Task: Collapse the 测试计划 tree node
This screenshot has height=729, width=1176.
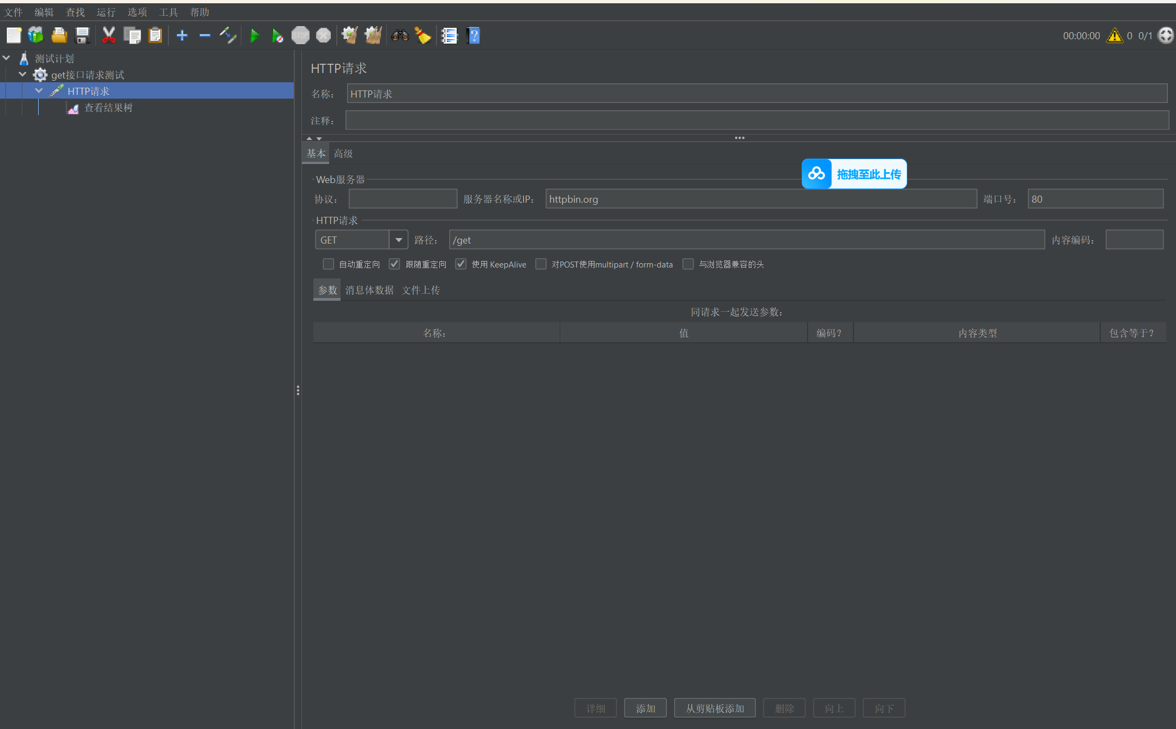Action: [7, 58]
